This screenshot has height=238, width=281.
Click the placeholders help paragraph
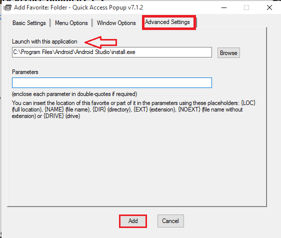coord(133,109)
